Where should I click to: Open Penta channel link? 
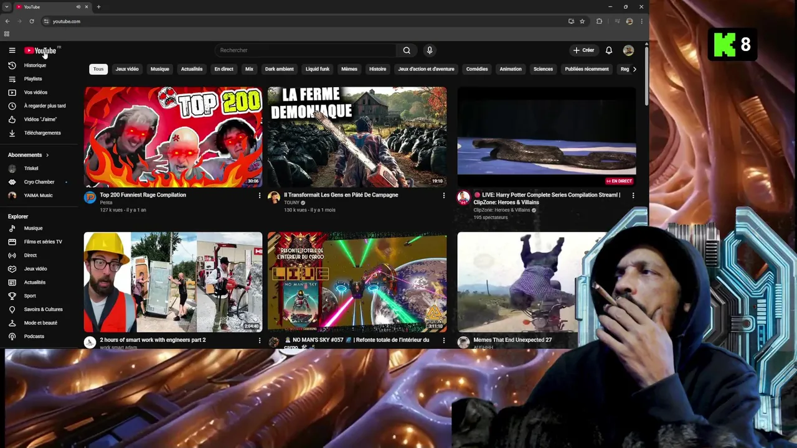tap(106, 203)
